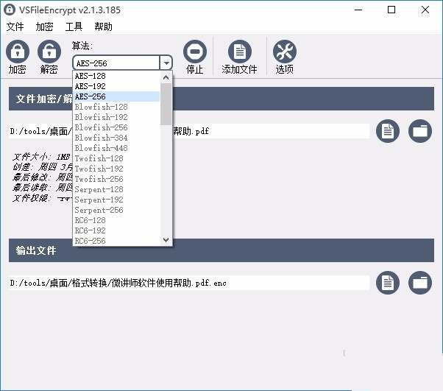Viewport: 443px width, 391px height.
Task: Click the folder icon beside the output file path
Action: [420, 283]
